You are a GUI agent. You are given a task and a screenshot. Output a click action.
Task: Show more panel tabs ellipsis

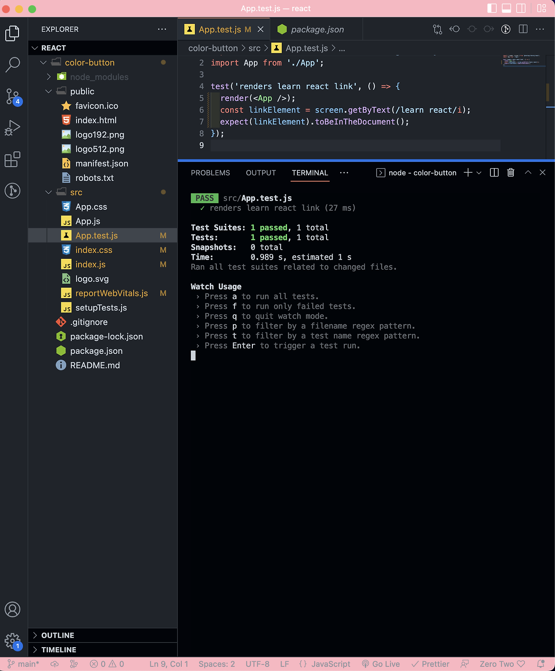click(344, 173)
